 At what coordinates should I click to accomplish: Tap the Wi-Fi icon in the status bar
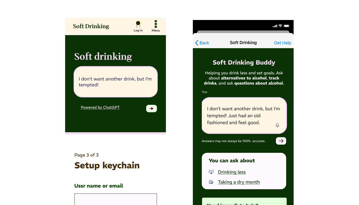click(280, 26)
